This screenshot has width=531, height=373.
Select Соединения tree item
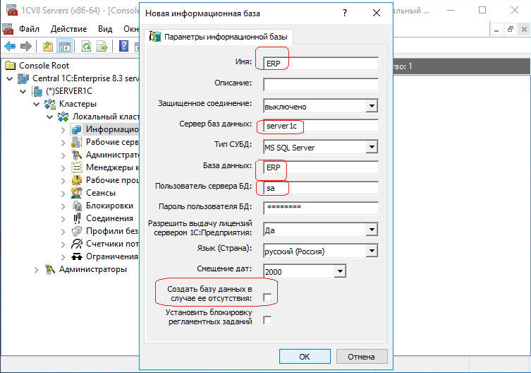click(x=109, y=218)
